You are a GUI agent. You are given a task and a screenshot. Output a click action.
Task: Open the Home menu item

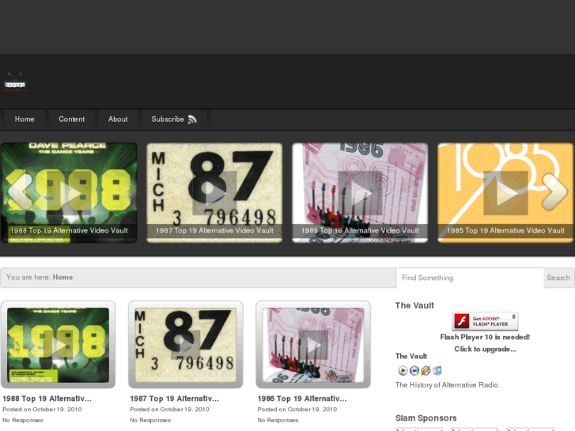[25, 119]
